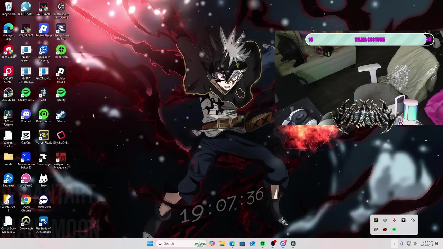Open the notifications bell icon

point(437,243)
